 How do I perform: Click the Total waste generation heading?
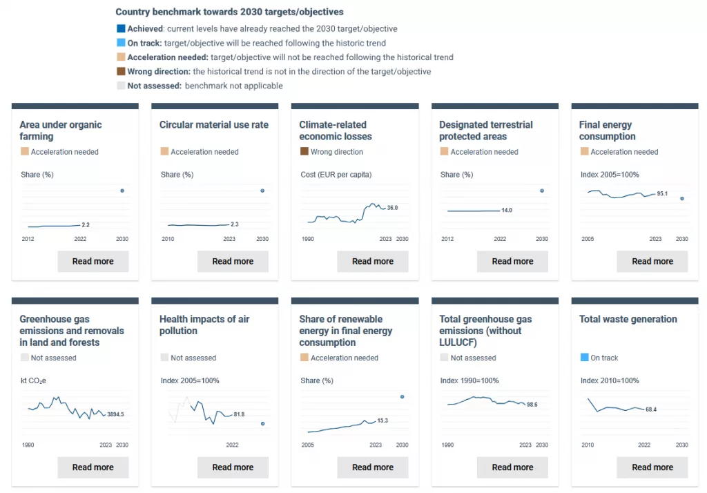[x=628, y=319]
